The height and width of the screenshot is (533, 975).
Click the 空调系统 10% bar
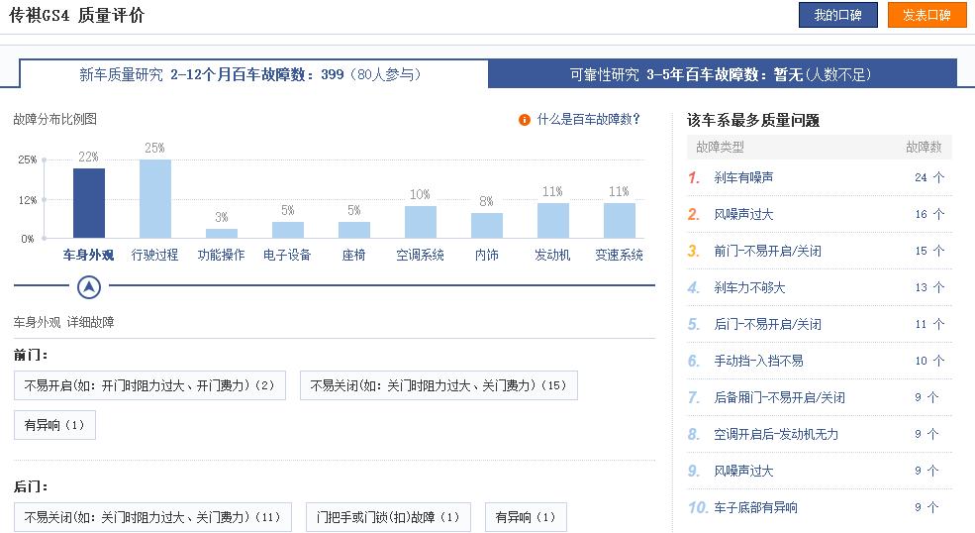[x=421, y=222]
